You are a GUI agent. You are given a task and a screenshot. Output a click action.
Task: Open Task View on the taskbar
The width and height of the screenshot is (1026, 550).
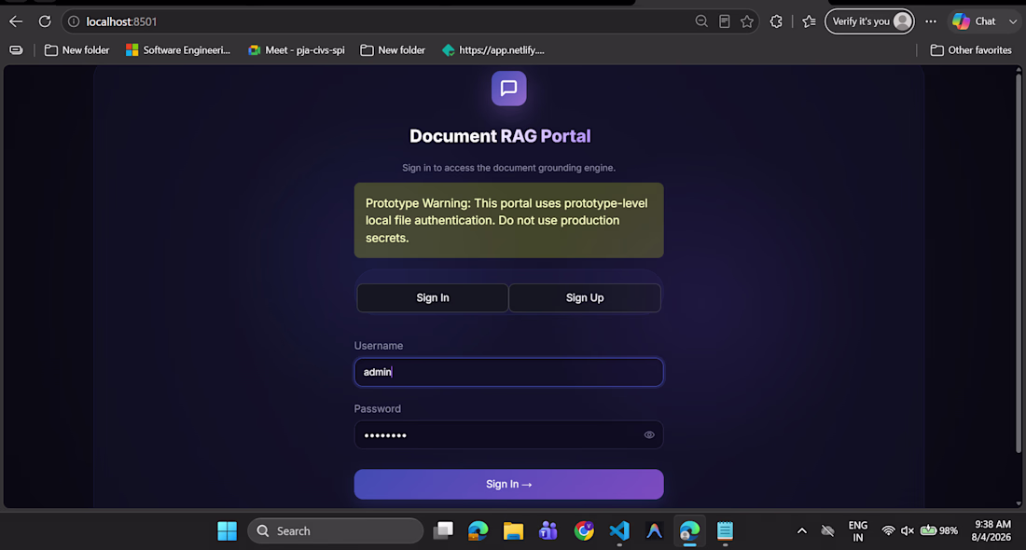point(443,531)
